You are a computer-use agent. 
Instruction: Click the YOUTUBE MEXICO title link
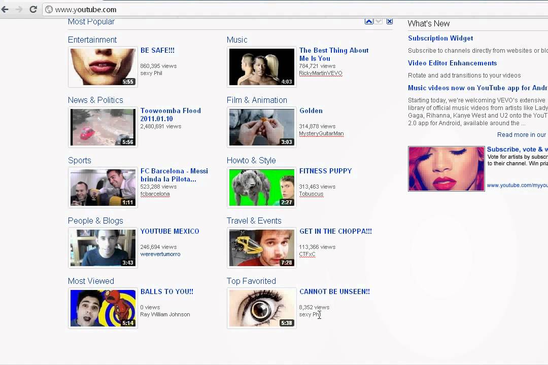[170, 231]
